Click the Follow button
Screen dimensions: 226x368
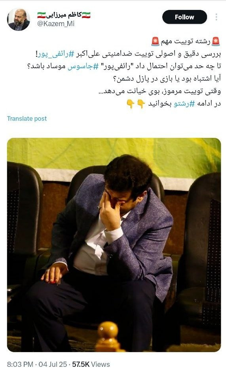pyautogui.click(x=184, y=17)
